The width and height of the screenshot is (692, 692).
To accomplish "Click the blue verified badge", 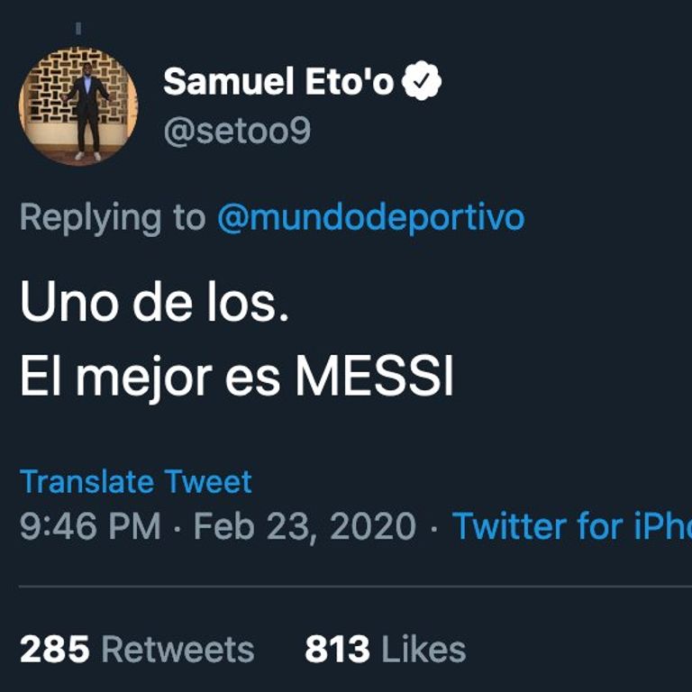I will tap(421, 83).
